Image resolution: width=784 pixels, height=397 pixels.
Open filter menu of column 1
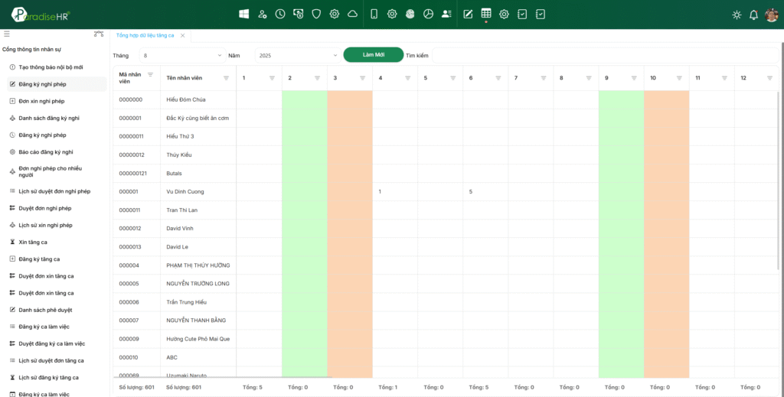point(272,78)
